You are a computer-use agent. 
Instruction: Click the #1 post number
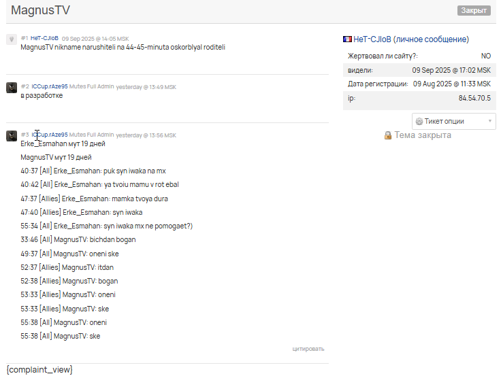click(x=25, y=38)
